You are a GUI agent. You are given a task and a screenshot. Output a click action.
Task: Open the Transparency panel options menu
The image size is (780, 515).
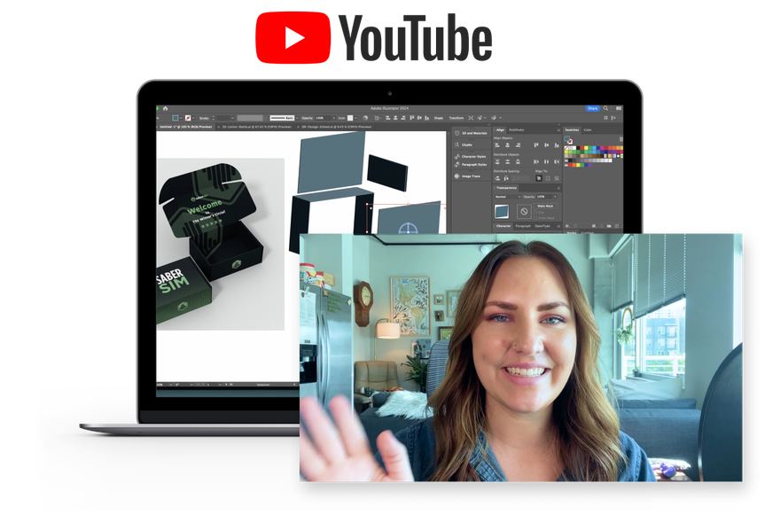pos(558,188)
